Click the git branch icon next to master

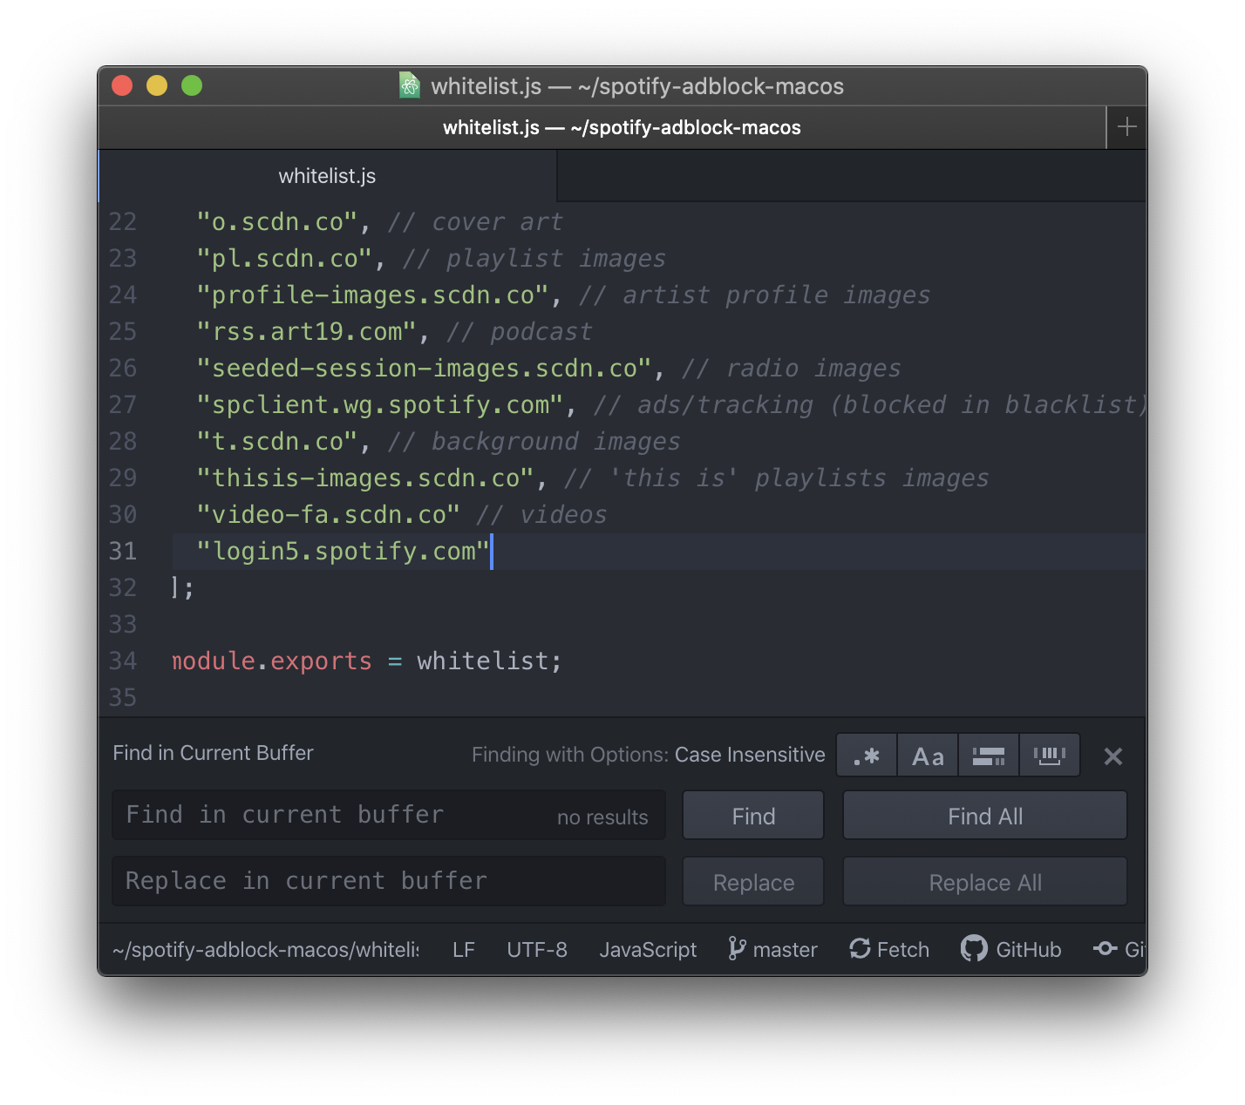click(x=738, y=949)
